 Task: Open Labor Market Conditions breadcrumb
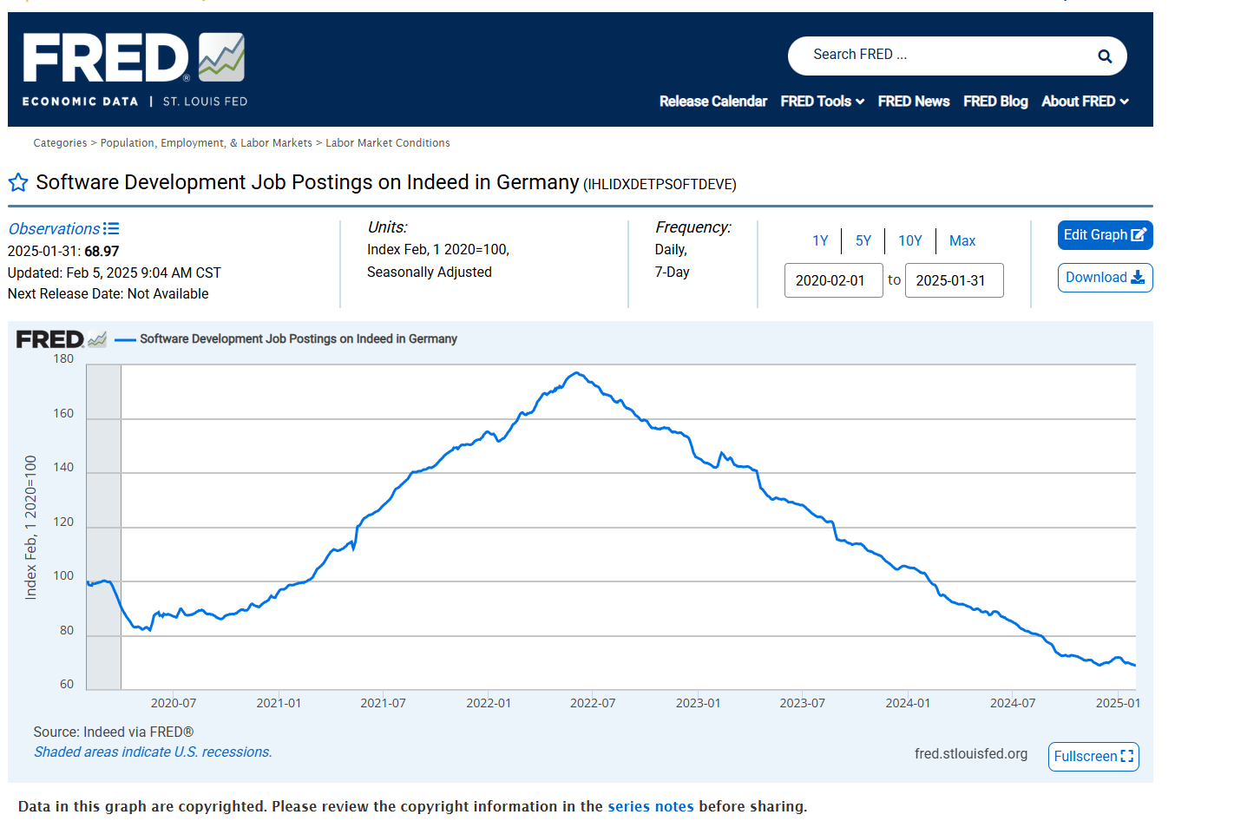click(x=388, y=143)
